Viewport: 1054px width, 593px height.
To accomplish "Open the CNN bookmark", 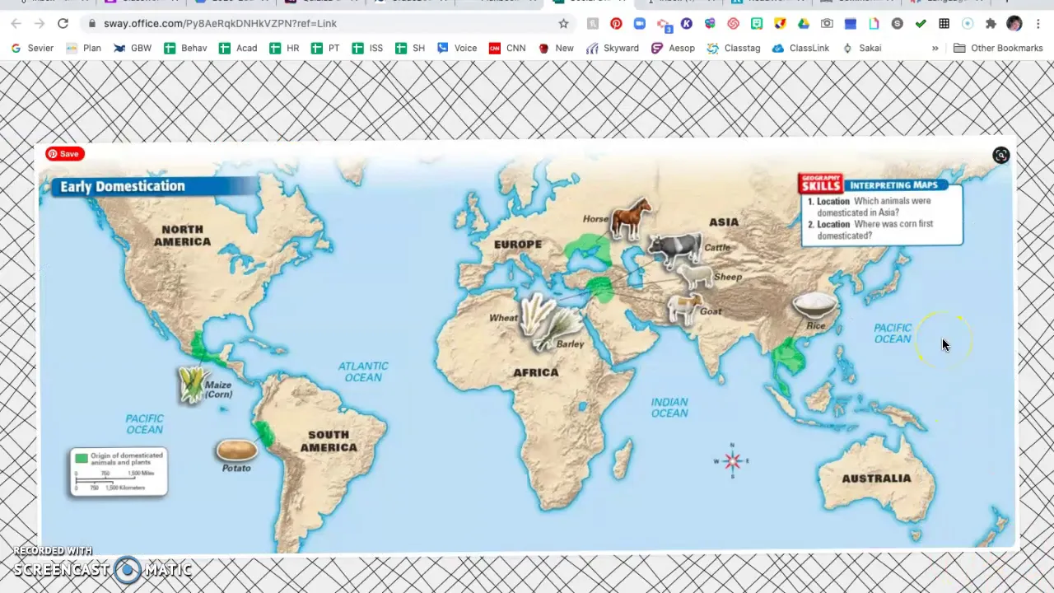I will click(x=507, y=48).
